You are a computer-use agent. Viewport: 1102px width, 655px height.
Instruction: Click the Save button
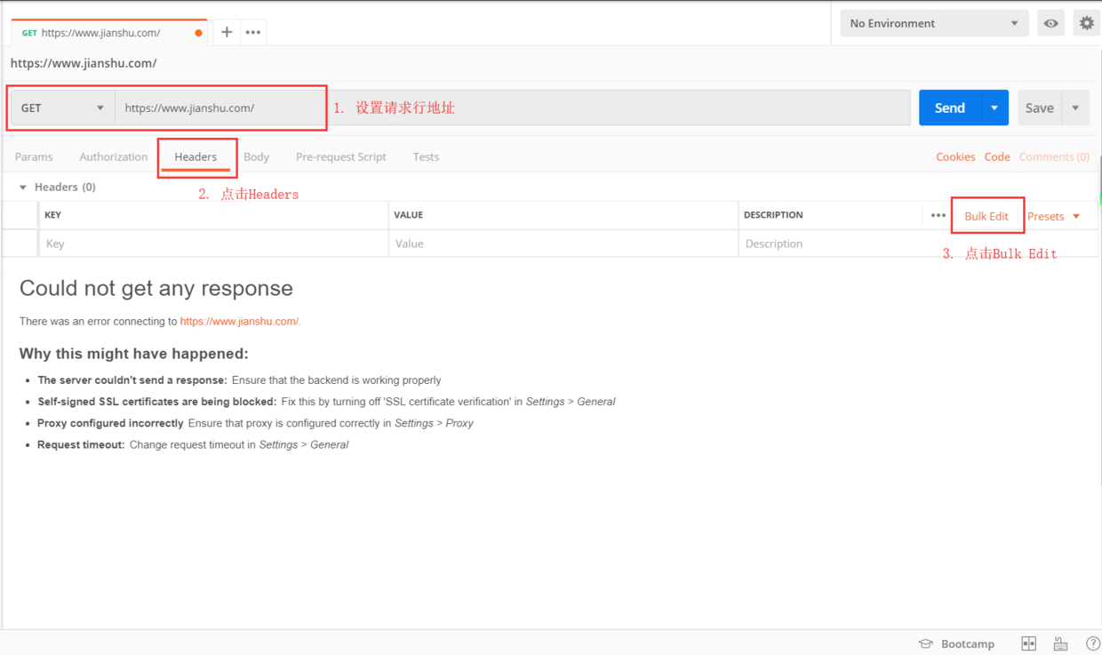(1040, 108)
